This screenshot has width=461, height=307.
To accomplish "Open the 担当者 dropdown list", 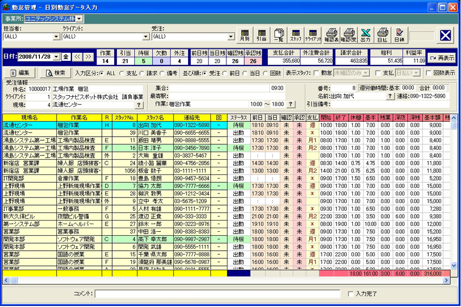I will 56,37.
